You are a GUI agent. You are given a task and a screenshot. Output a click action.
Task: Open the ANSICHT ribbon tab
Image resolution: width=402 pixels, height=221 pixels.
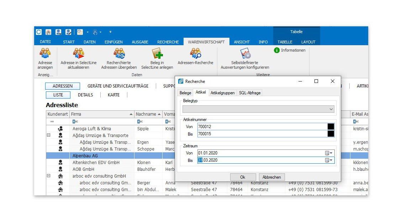pos(242,42)
